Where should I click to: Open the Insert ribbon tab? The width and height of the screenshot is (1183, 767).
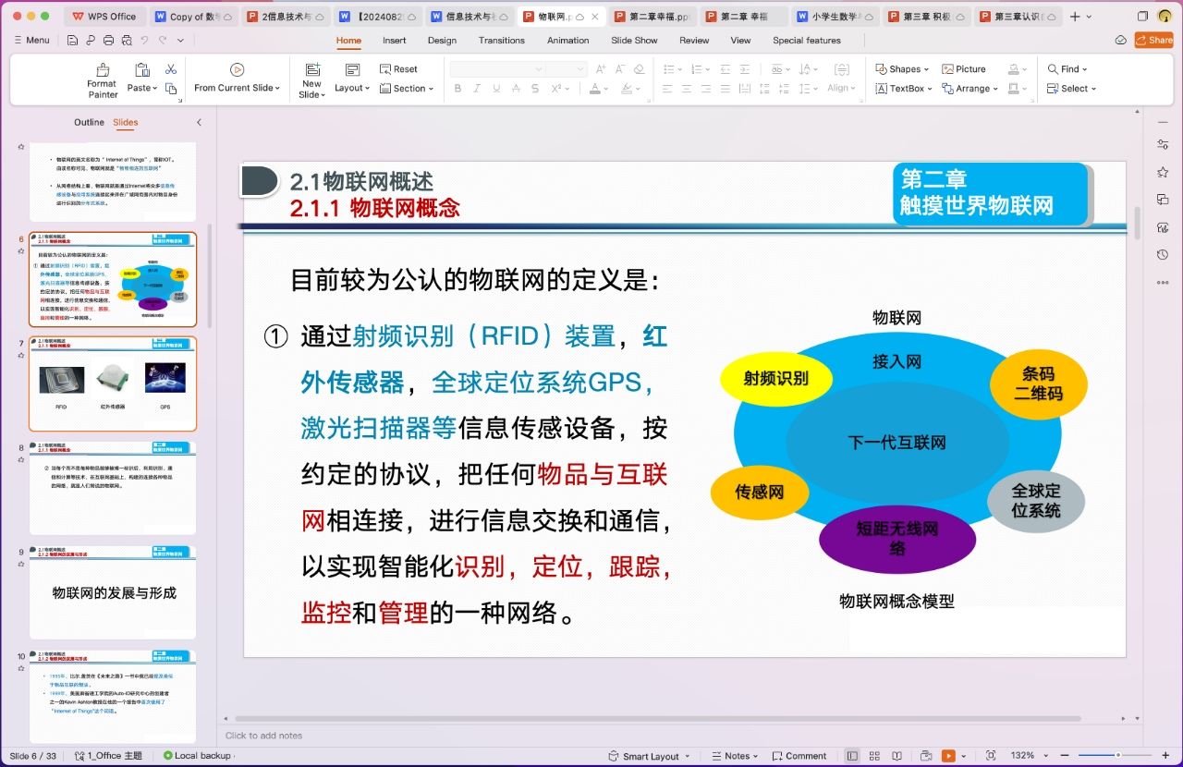click(x=395, y=41)
